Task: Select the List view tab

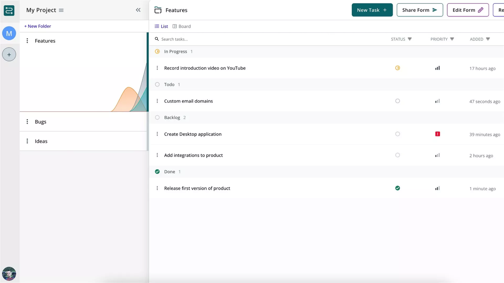Action: click(161, 26)
